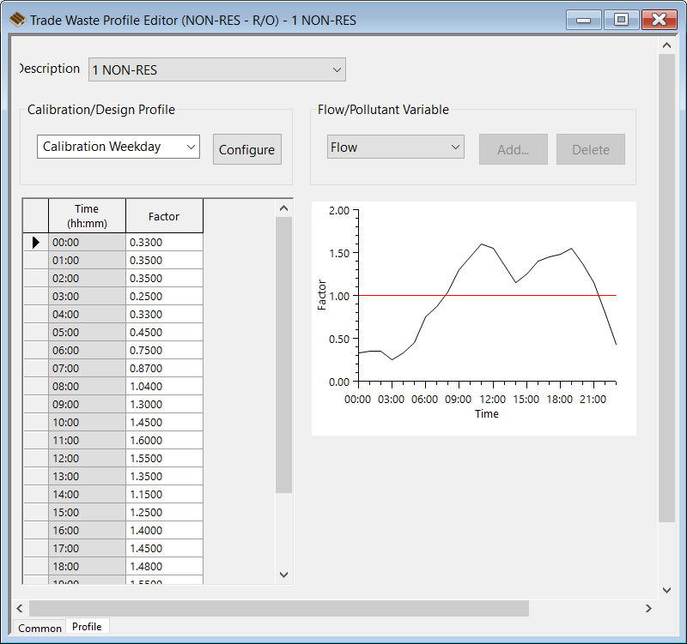Switch to the Profile tab
687x644 pixels.
click(x=87, y=626)
